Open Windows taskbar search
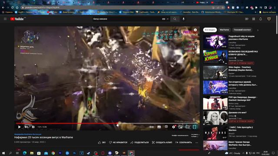This screenshot has width=278, height=156. point(10,153)
